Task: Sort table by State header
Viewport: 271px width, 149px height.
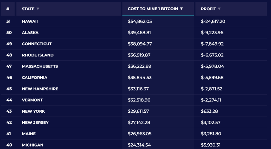Action: 28,9
